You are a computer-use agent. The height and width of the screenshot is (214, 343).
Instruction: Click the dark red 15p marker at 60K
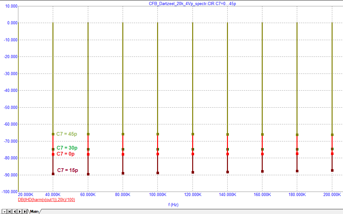point(88,174)
